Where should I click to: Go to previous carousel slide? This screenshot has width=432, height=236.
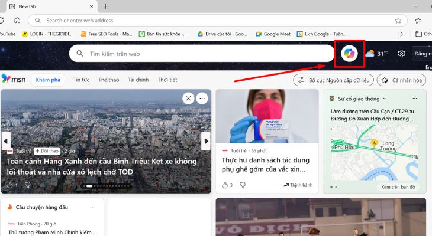tap(6, 141)
